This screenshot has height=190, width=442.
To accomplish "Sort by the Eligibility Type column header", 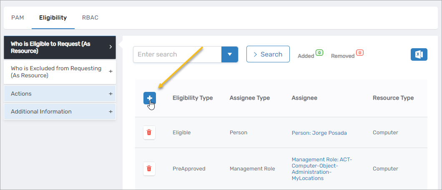I will (193, 98).
